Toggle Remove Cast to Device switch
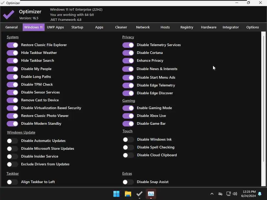The height and width of the screenshot is (200, 267). point(12,100)
